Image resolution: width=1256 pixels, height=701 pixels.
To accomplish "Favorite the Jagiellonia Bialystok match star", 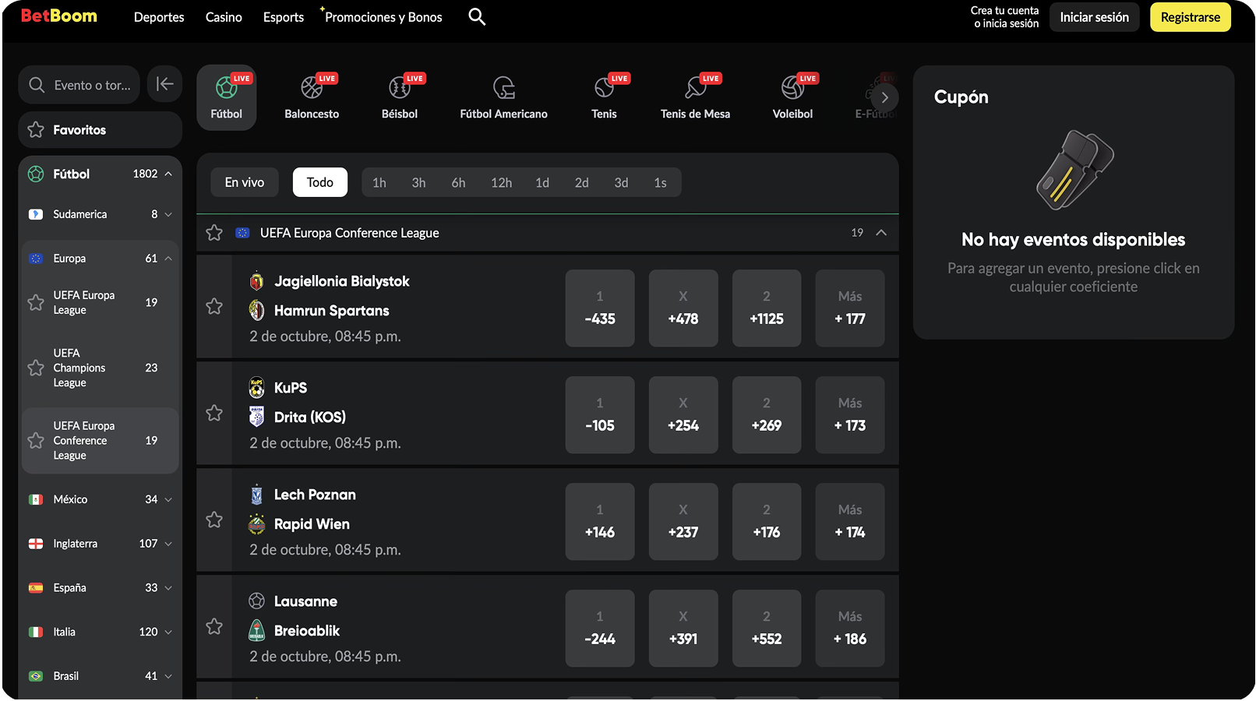I will click(x=214, y=307).
